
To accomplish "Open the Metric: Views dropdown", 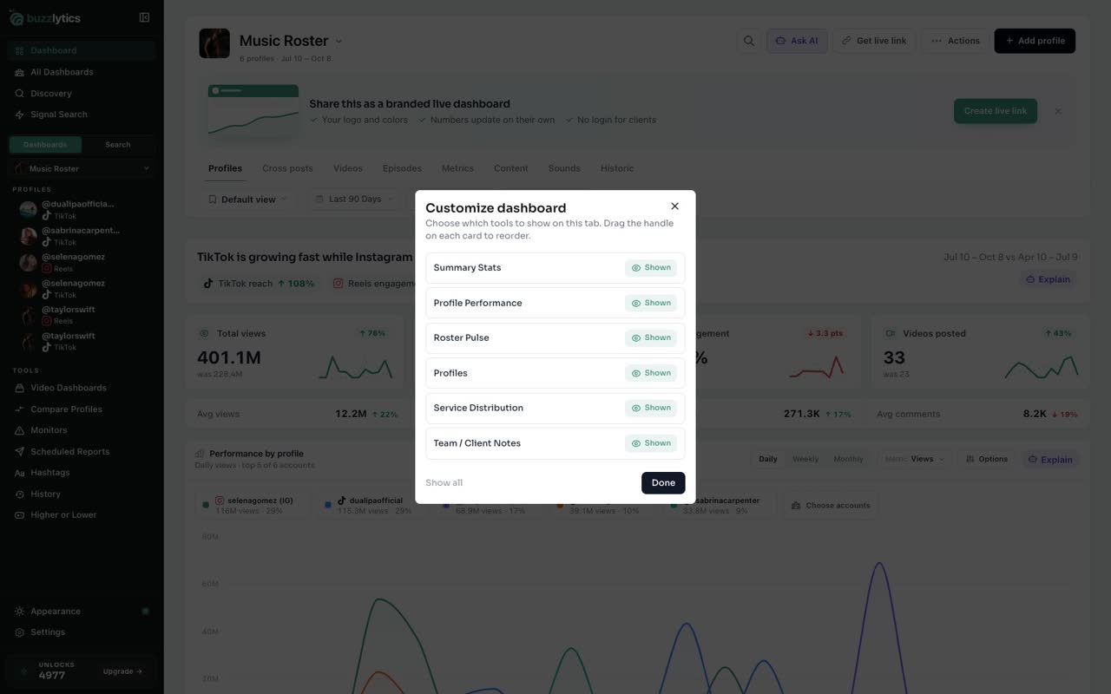I will click(x=916, y=459).
